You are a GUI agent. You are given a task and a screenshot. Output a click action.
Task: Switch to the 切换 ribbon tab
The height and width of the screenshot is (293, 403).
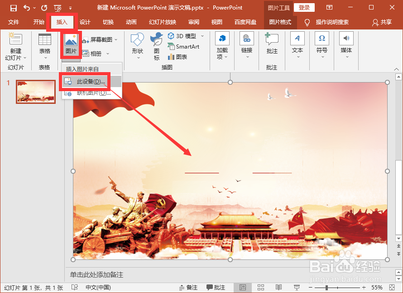[x=108, y=22]
